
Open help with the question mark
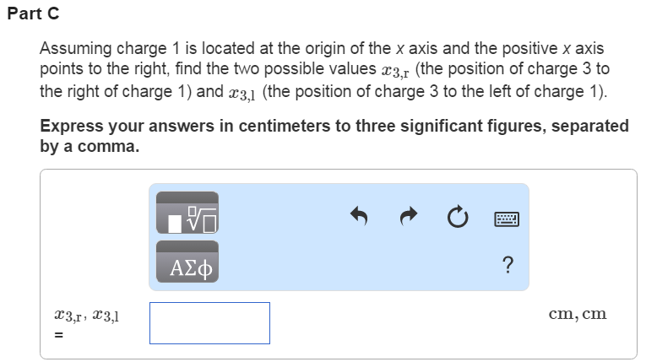[x=507, y=265]
